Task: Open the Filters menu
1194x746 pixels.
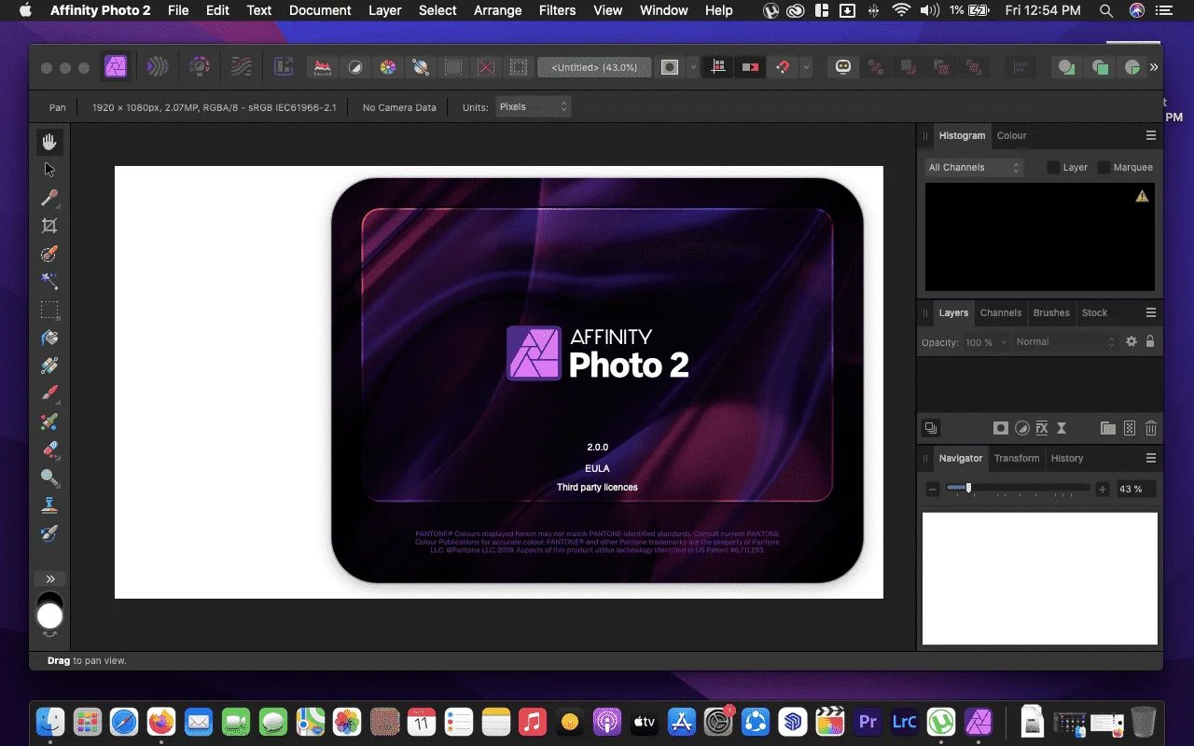Action: (x=557, y=10)
